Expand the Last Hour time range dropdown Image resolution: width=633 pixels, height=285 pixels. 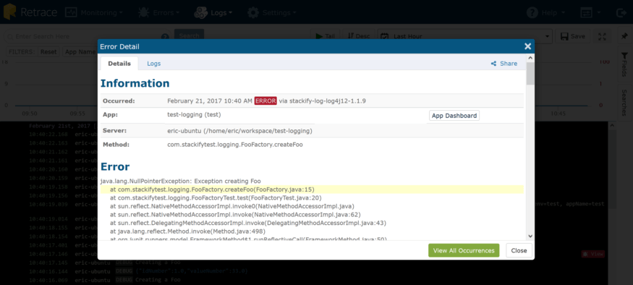(464, 36)
